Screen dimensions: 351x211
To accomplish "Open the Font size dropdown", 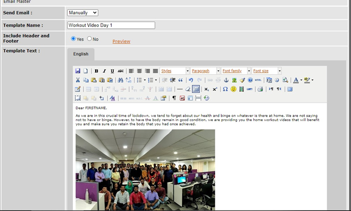I will 267,71.
